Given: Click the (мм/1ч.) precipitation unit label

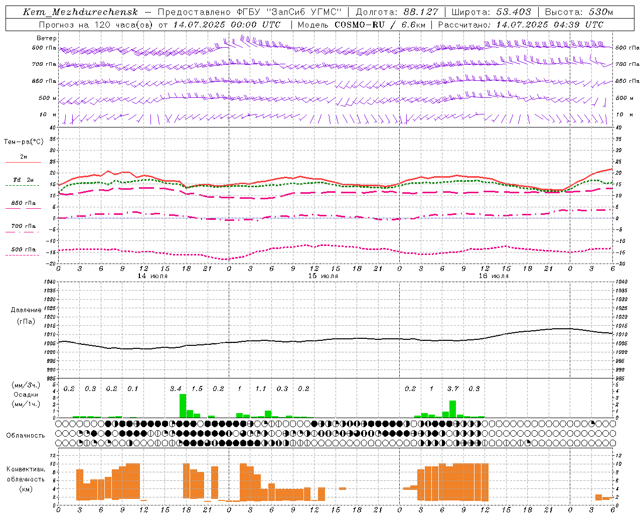Looking at the screenshot, I should click(x=26, y=404).
